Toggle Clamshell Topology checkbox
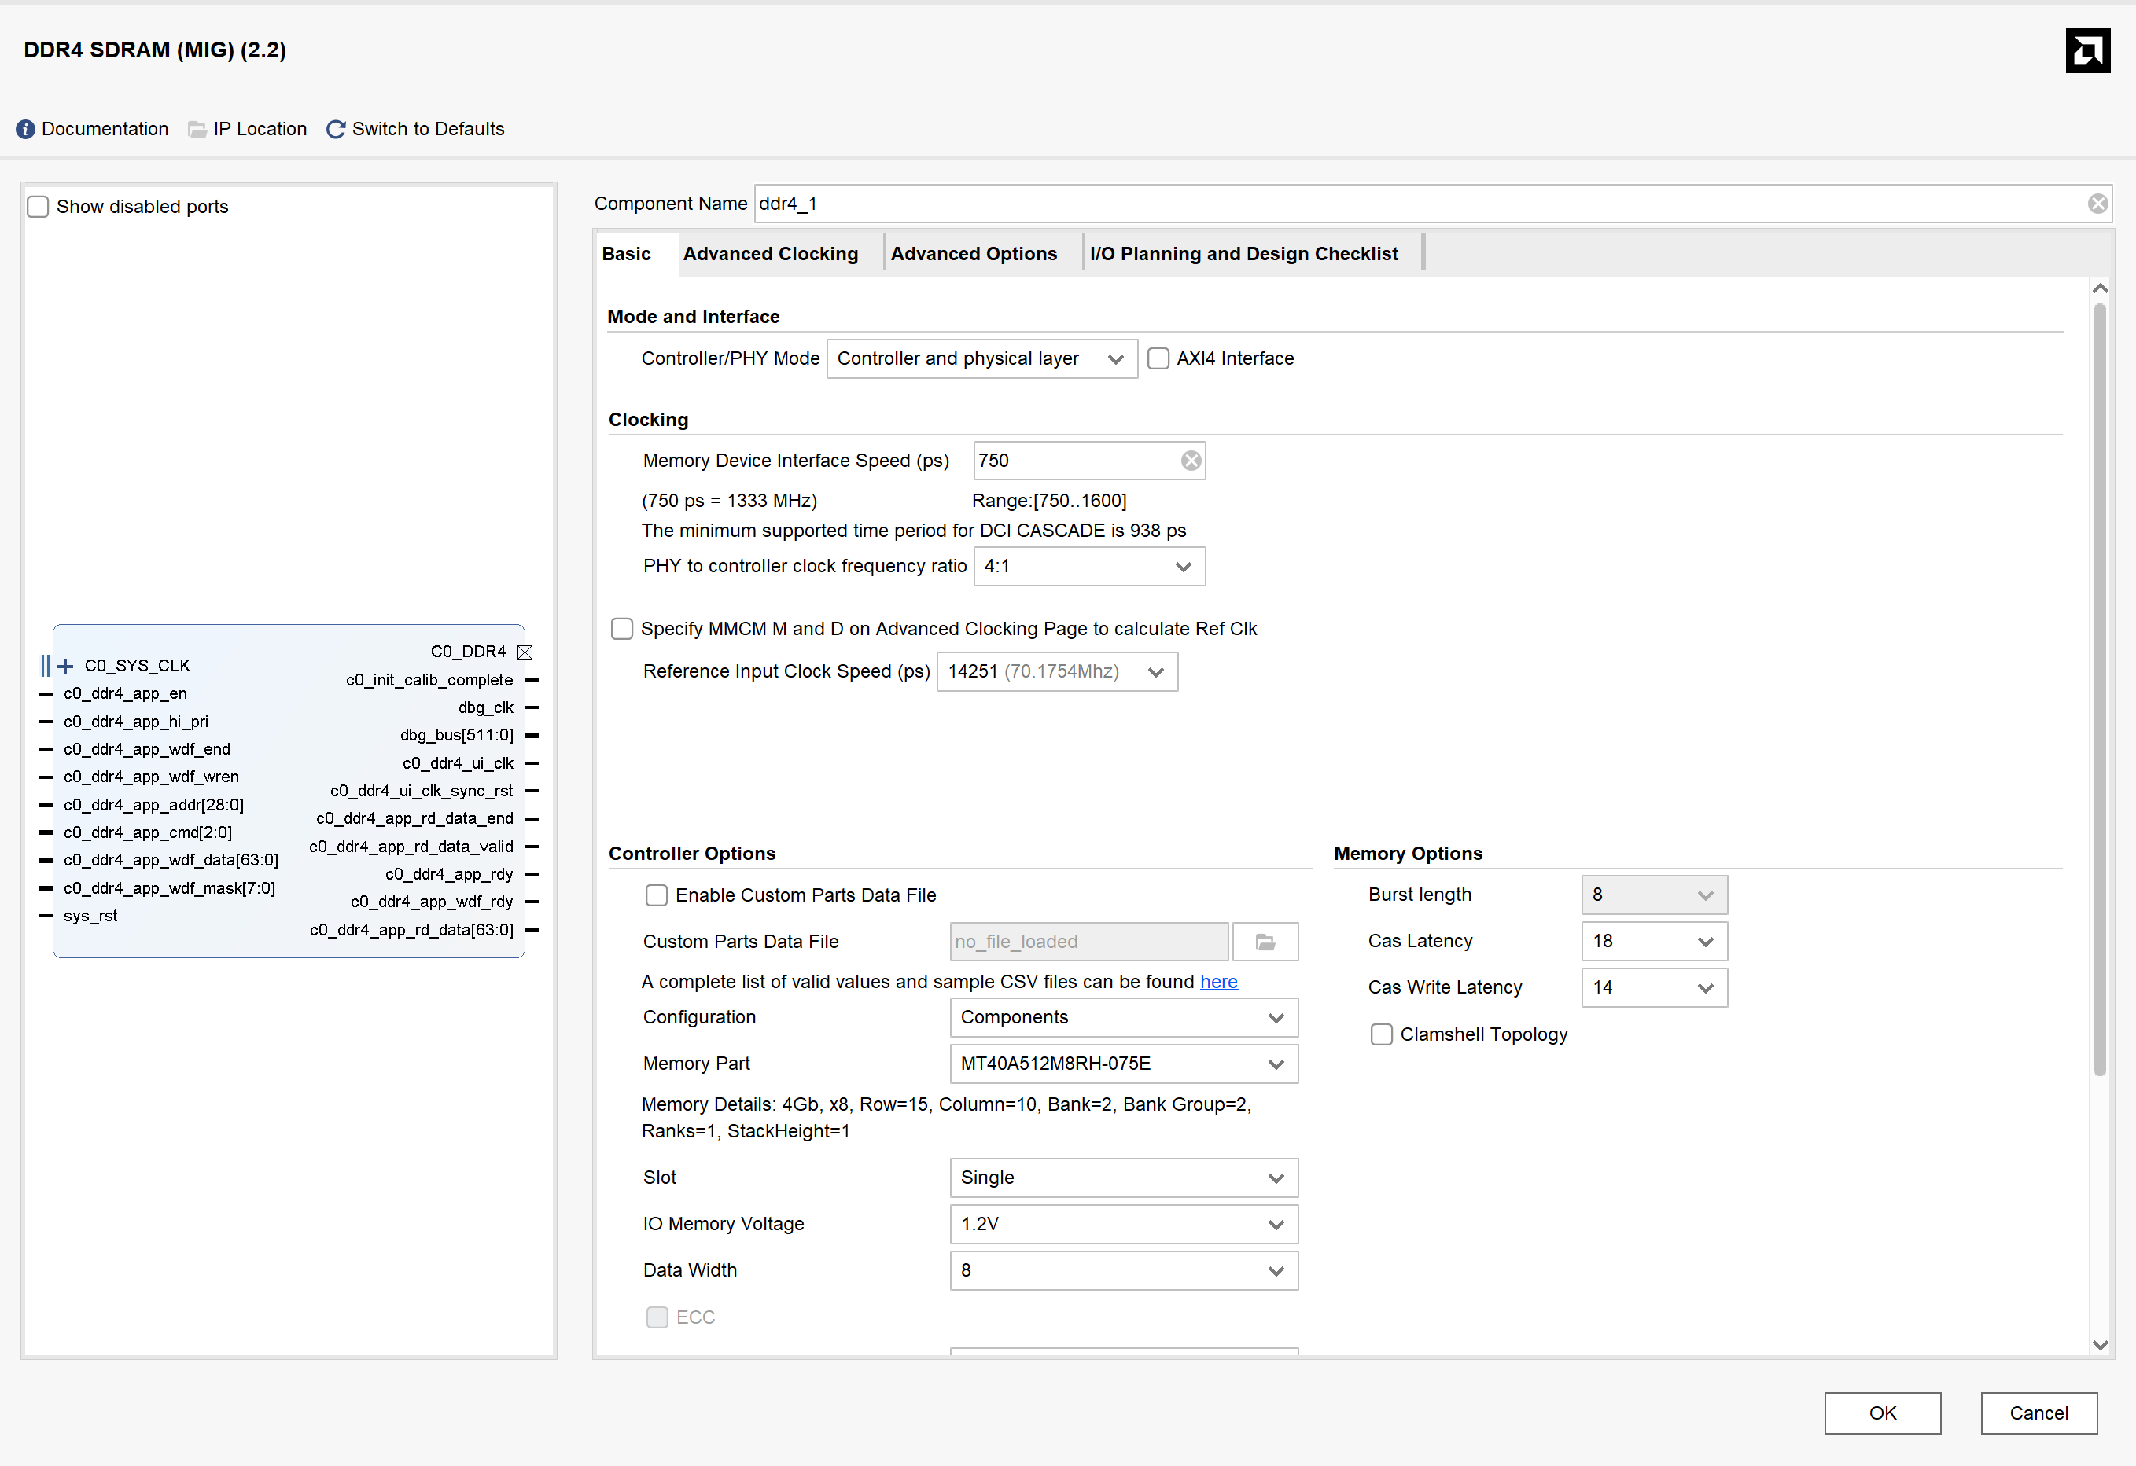 [x=1380, y=1035]
